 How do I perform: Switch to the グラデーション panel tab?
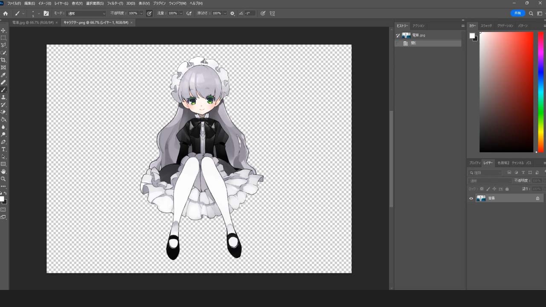tap(505, 26)
